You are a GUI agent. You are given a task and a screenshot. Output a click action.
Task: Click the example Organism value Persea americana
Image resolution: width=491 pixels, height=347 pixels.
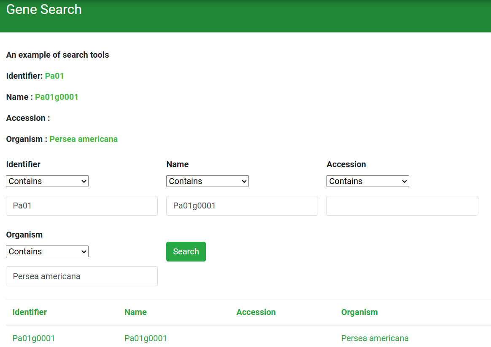click(x=84, y=139)
